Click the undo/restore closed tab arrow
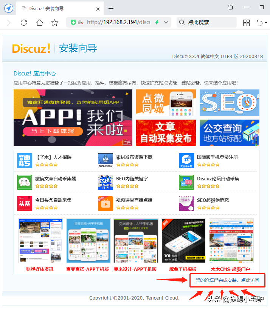The width and height of the screenshot is (270, 309). (259, 23)
